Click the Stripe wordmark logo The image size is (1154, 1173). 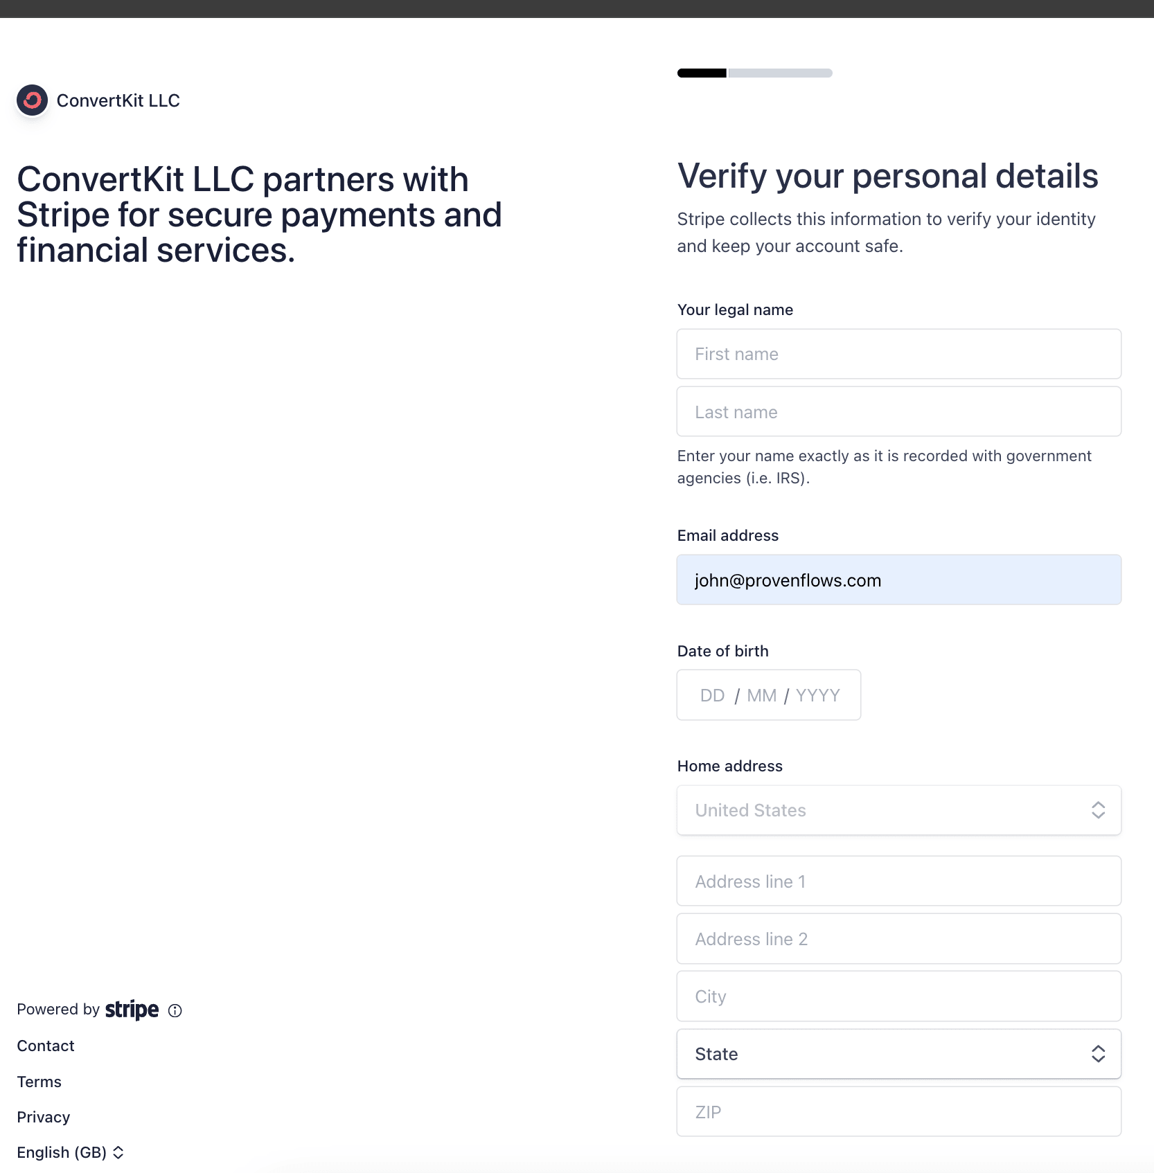pyautogui.click(x=132, y=1010)
